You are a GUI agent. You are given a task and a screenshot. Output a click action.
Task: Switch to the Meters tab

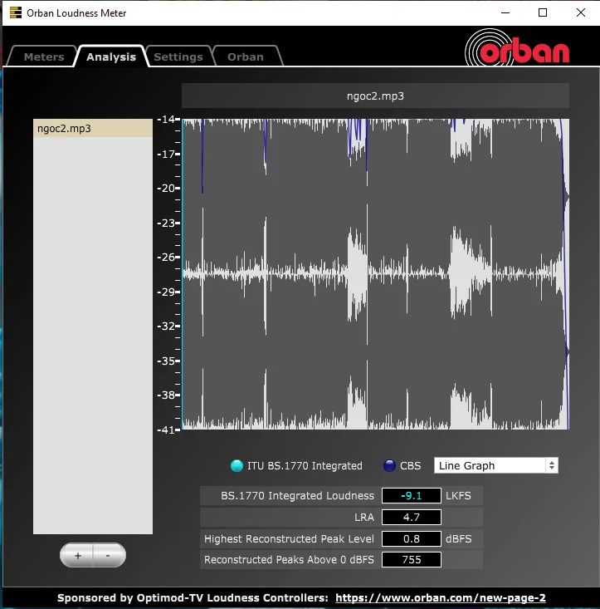click(43, 56)
